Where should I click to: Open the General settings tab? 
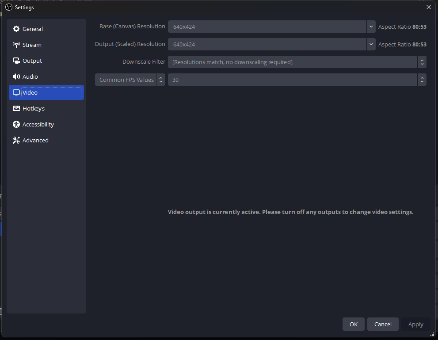coord(46,29)
